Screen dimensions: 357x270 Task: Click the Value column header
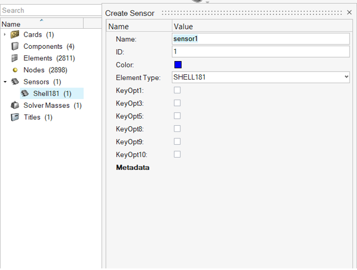coord(183,27)
